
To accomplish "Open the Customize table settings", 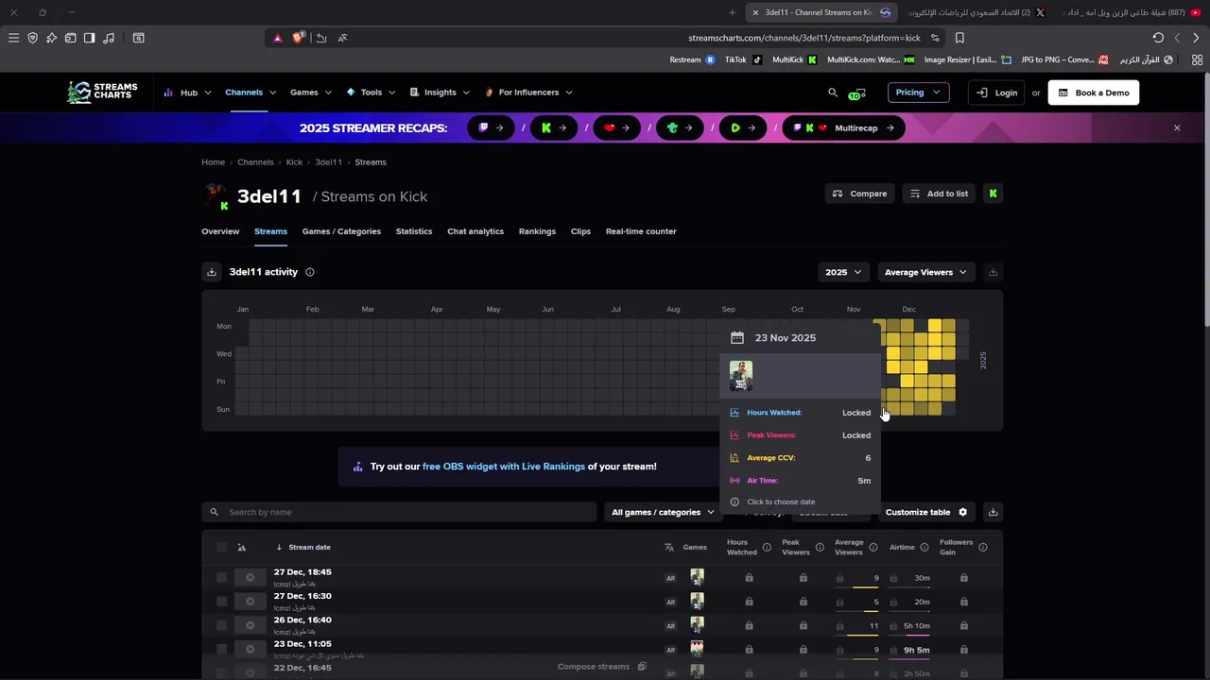I will 926,512.
